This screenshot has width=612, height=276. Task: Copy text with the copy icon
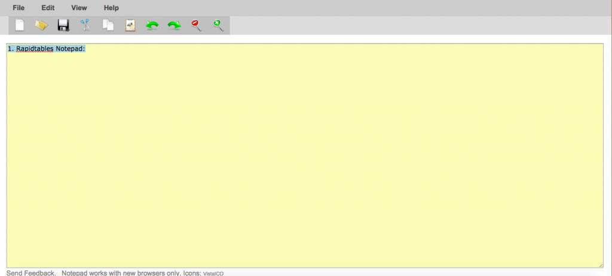pos(108,25)
